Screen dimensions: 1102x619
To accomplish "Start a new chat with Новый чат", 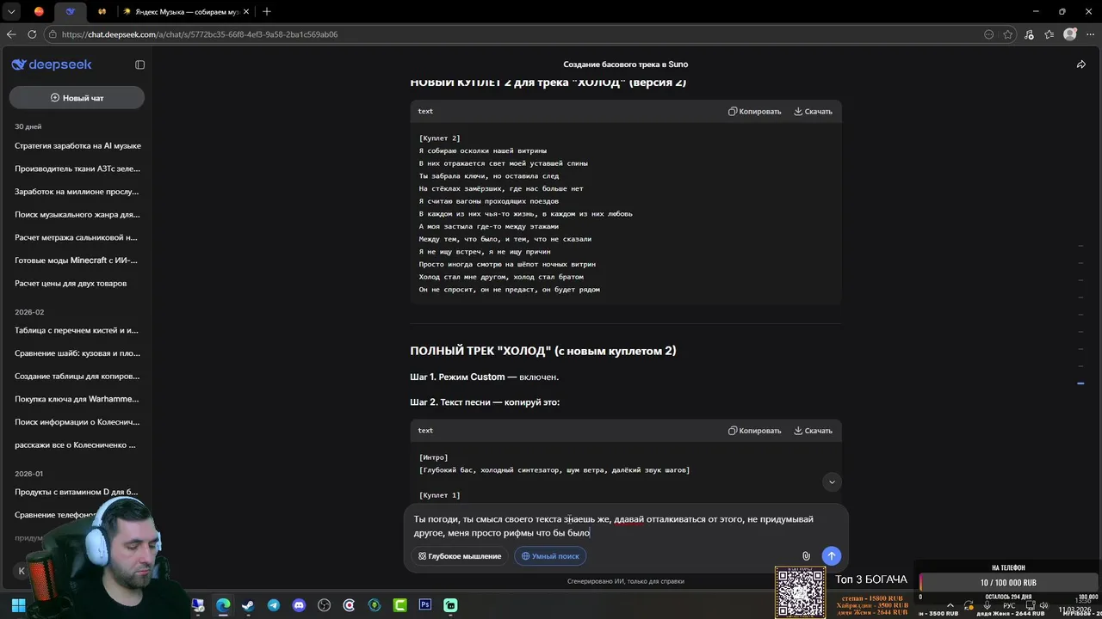I will [77, 98].
